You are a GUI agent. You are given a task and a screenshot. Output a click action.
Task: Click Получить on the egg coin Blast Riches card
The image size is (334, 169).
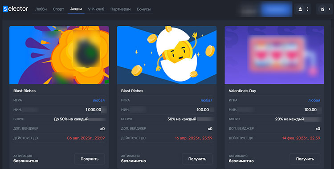pyautogui.click(x=197, y=159)
